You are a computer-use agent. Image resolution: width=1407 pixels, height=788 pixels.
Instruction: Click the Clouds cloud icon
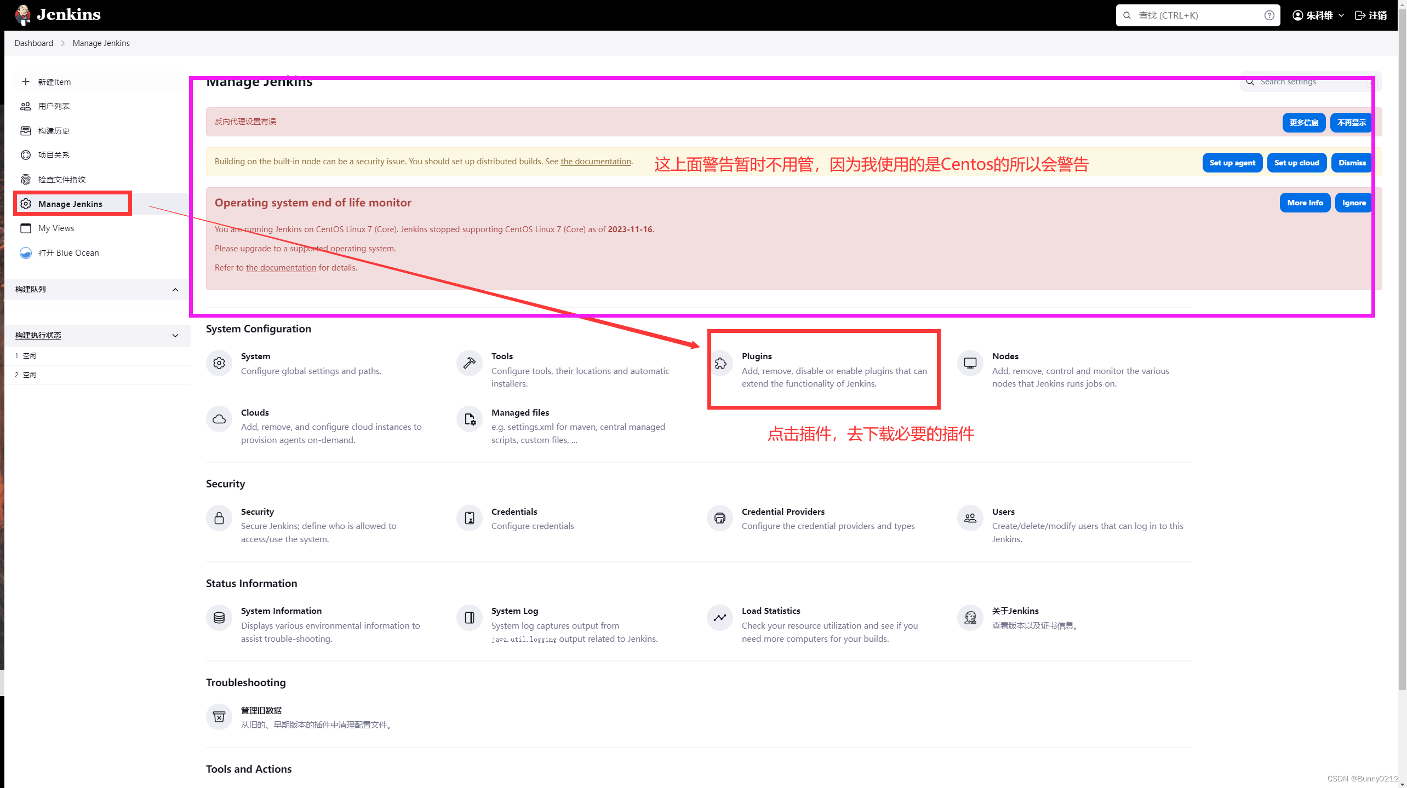tap(219, 419)
